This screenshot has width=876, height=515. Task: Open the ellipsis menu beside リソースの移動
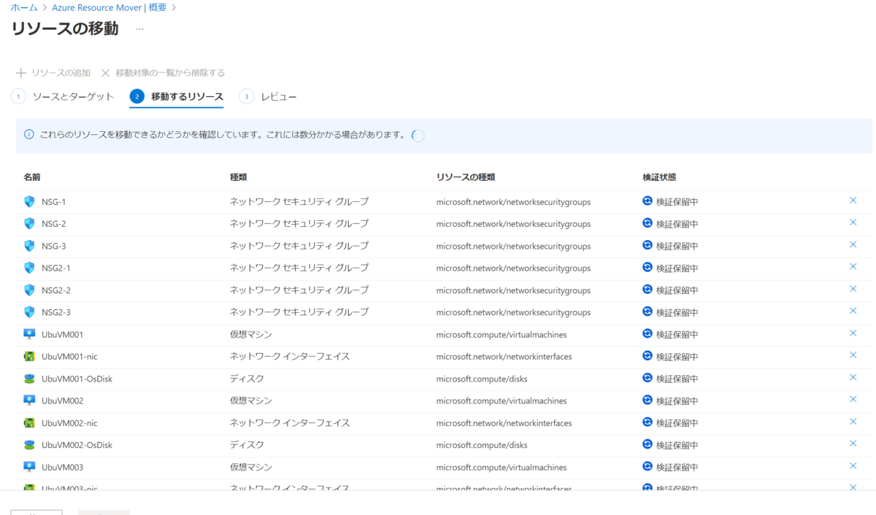click(139, 29)
